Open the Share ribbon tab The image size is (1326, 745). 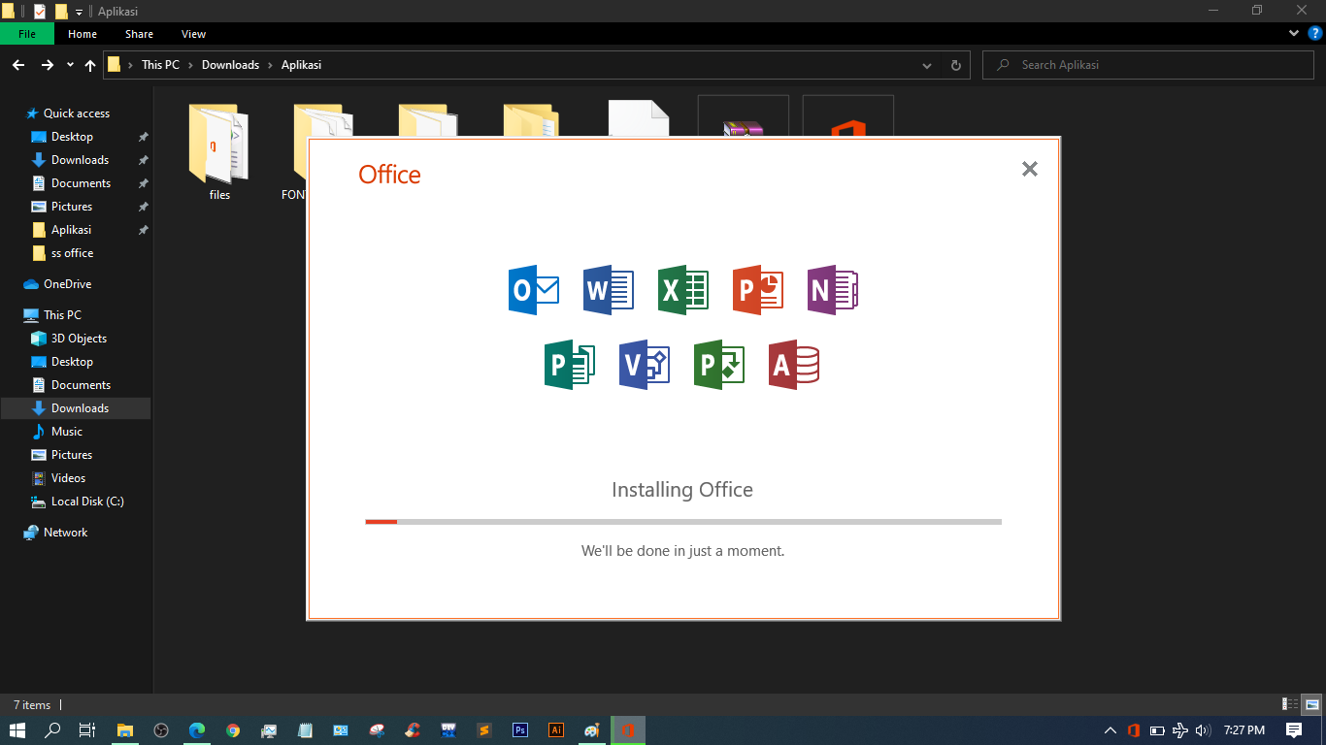click(x=139, y=34)
